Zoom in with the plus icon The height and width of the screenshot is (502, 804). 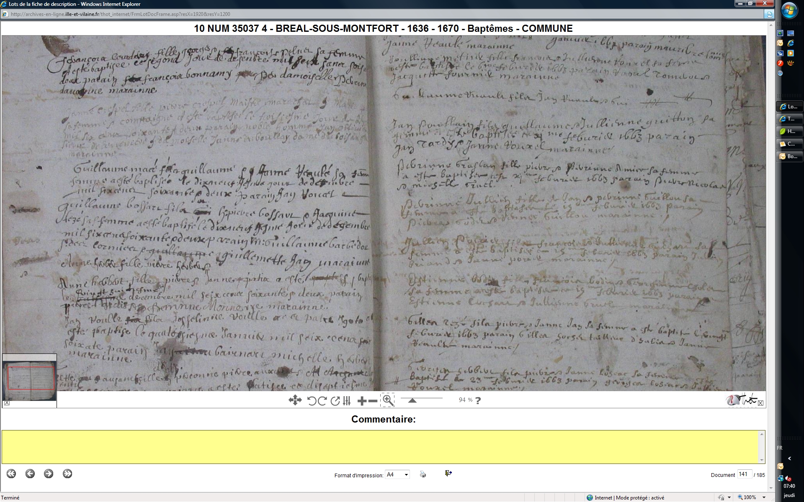(362, 401)
